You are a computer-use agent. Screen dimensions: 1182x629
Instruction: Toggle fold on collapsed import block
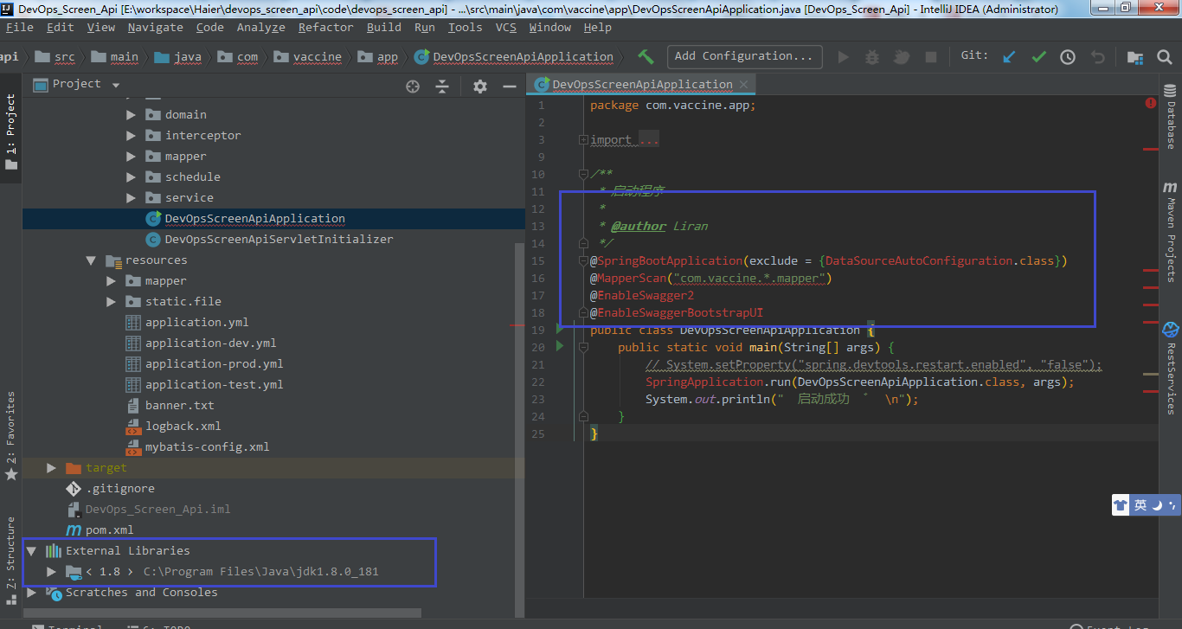pos(583,139)
